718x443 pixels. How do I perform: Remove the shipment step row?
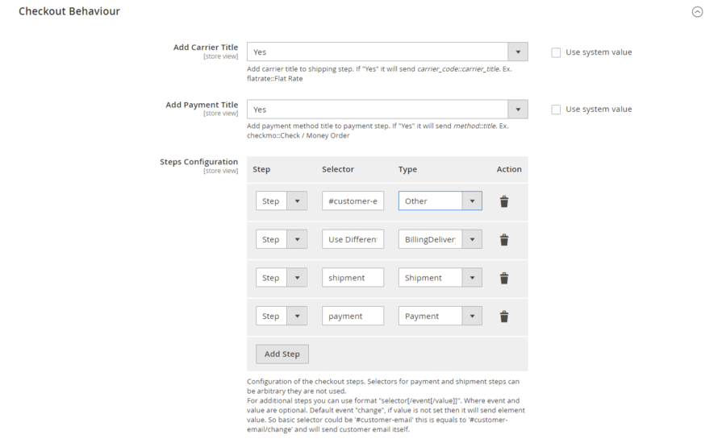click(504, 278)
